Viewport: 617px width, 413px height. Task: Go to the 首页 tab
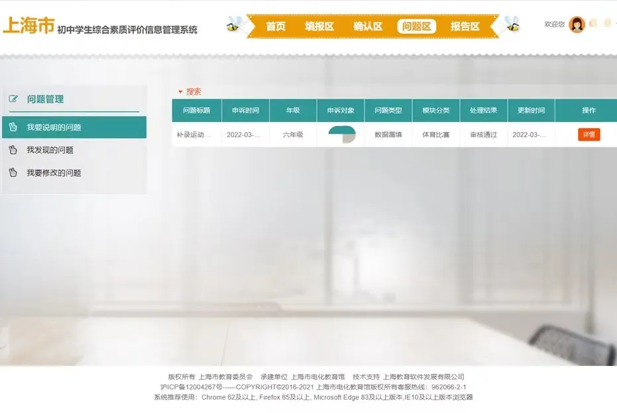276,27
